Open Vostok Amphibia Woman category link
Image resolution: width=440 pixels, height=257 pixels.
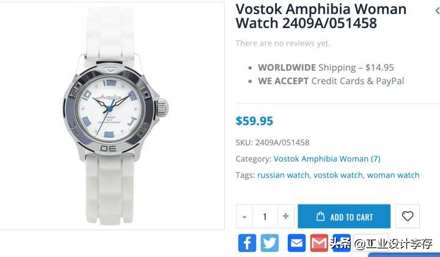pyautogui.click(x=327, y=159)
